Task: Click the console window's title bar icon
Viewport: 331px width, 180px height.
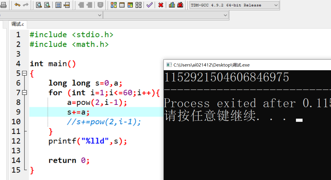Action: (x=169, y=65)
